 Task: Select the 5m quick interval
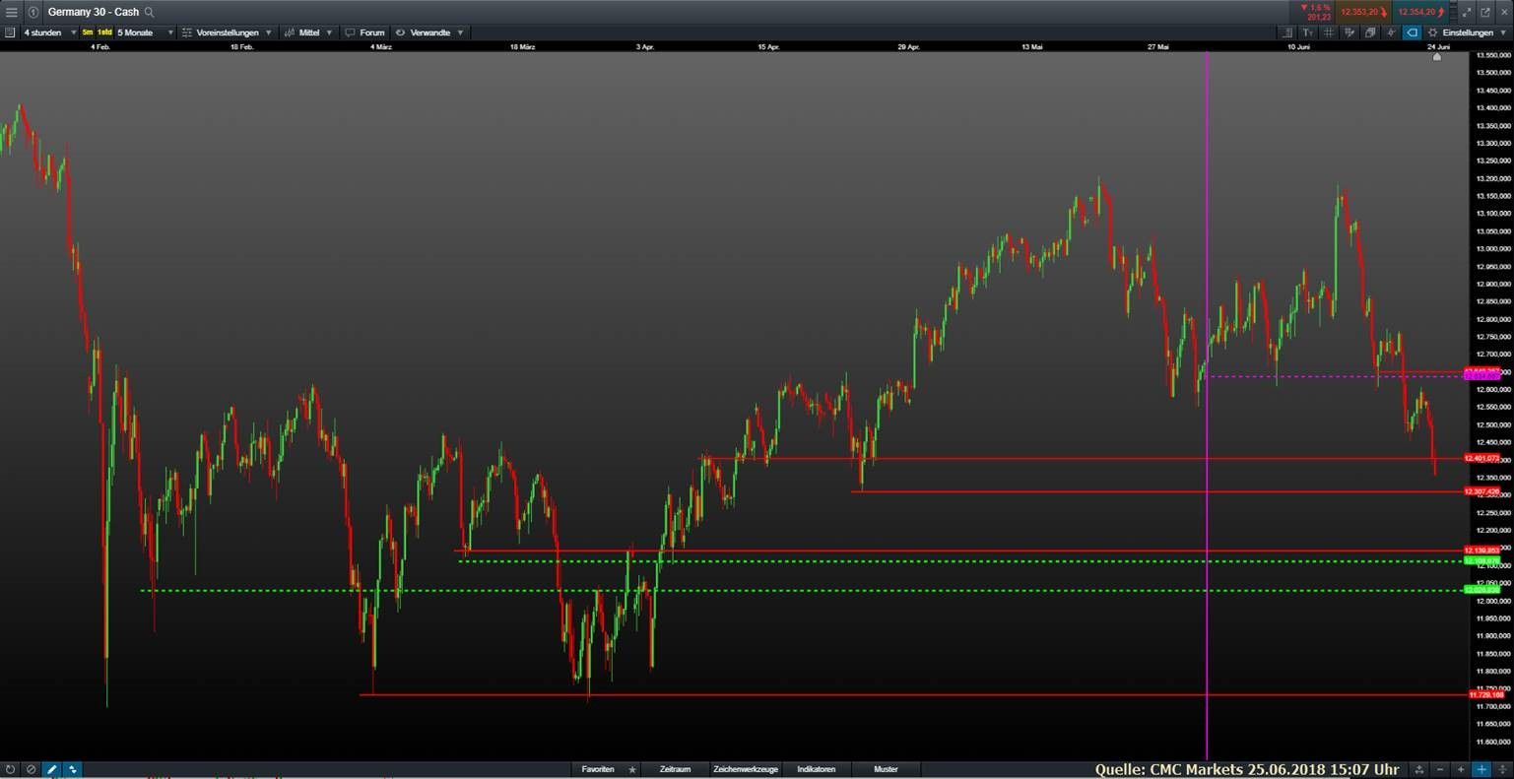88,32
